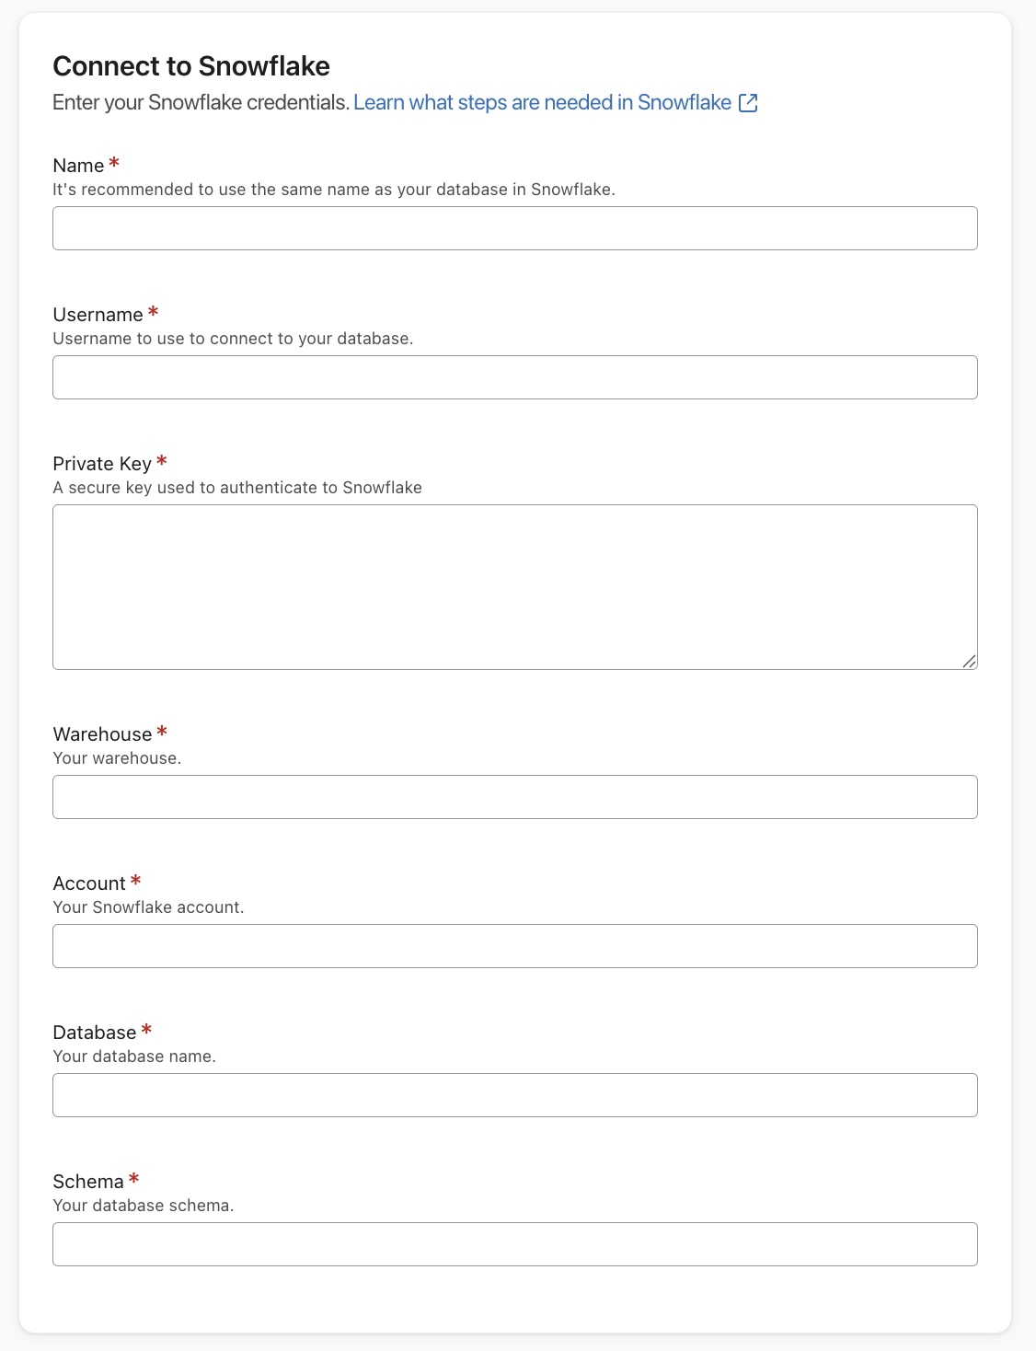The image size is (1036, 1351).
Task: Click the 'Username' field label
Action: 98,315
